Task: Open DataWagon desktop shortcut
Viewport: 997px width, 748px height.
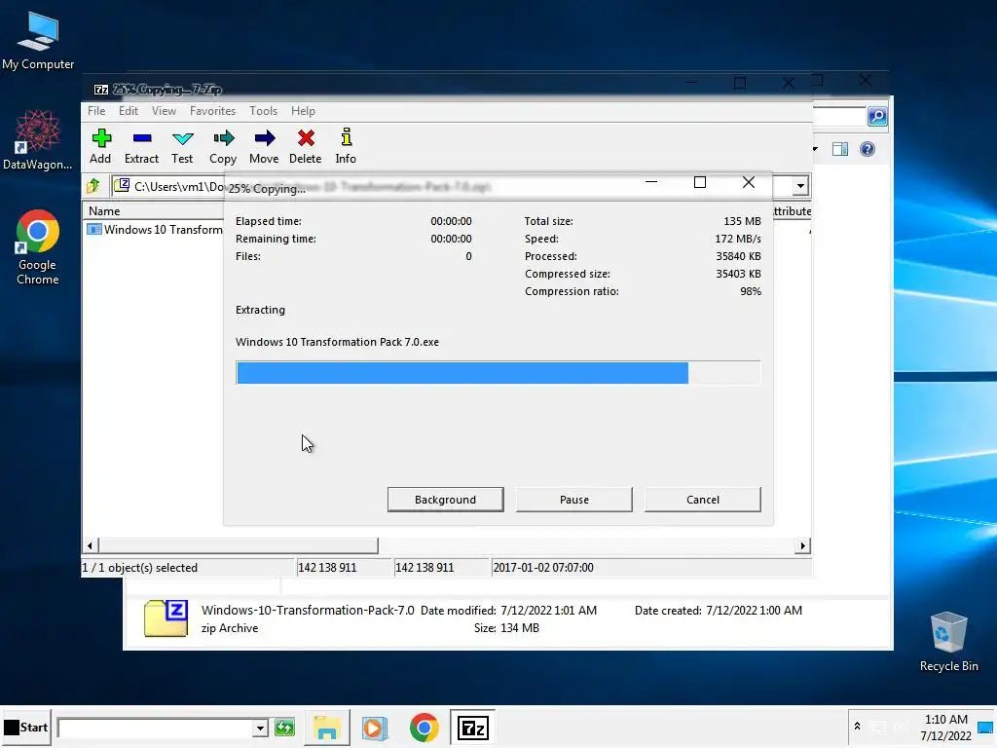Action: coord(38,140)
